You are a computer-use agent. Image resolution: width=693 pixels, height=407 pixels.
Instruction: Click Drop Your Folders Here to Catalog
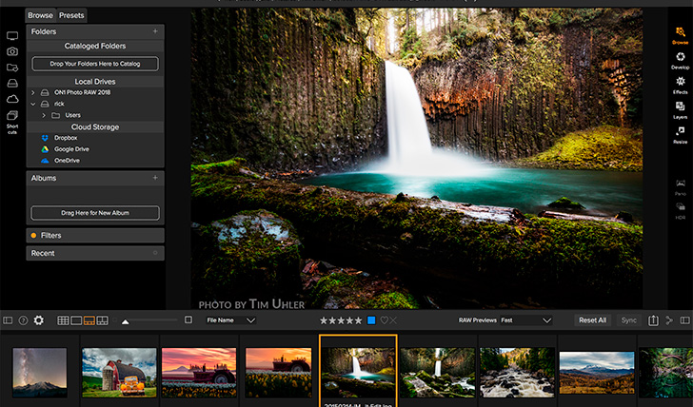tap(95, 64)
